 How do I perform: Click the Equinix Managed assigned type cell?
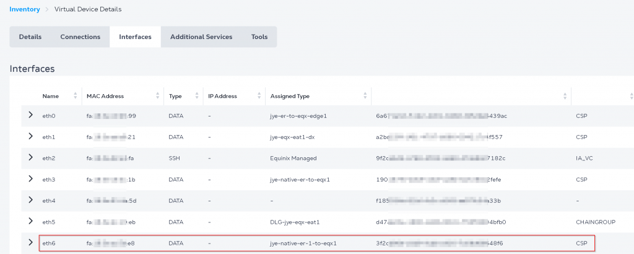tap(293, 158)
